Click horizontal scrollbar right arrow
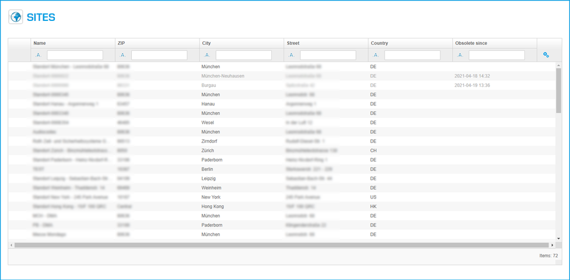The width and height of the screenshot is (570, 280). pyautogui.click(x=552, y=245)
